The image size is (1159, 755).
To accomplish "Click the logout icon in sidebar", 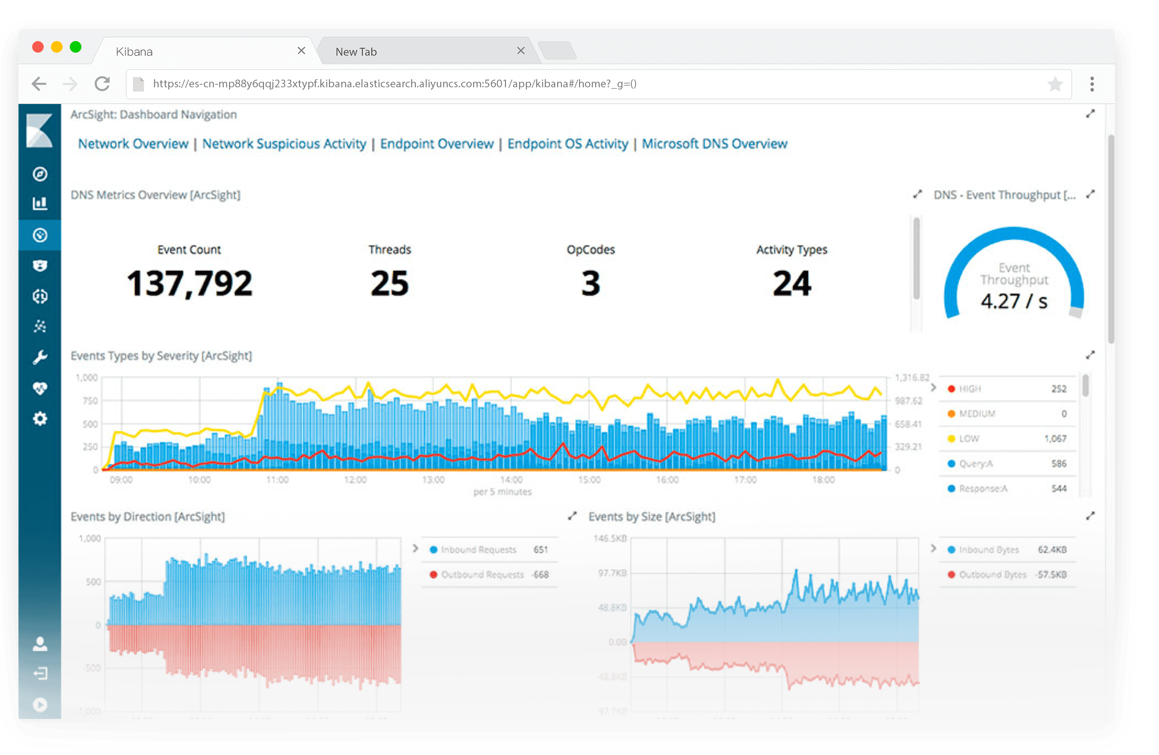I will (x=40, y=673).
